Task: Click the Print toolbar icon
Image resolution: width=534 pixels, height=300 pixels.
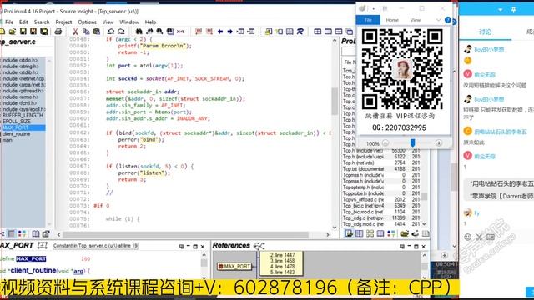Action: point(58,32)
